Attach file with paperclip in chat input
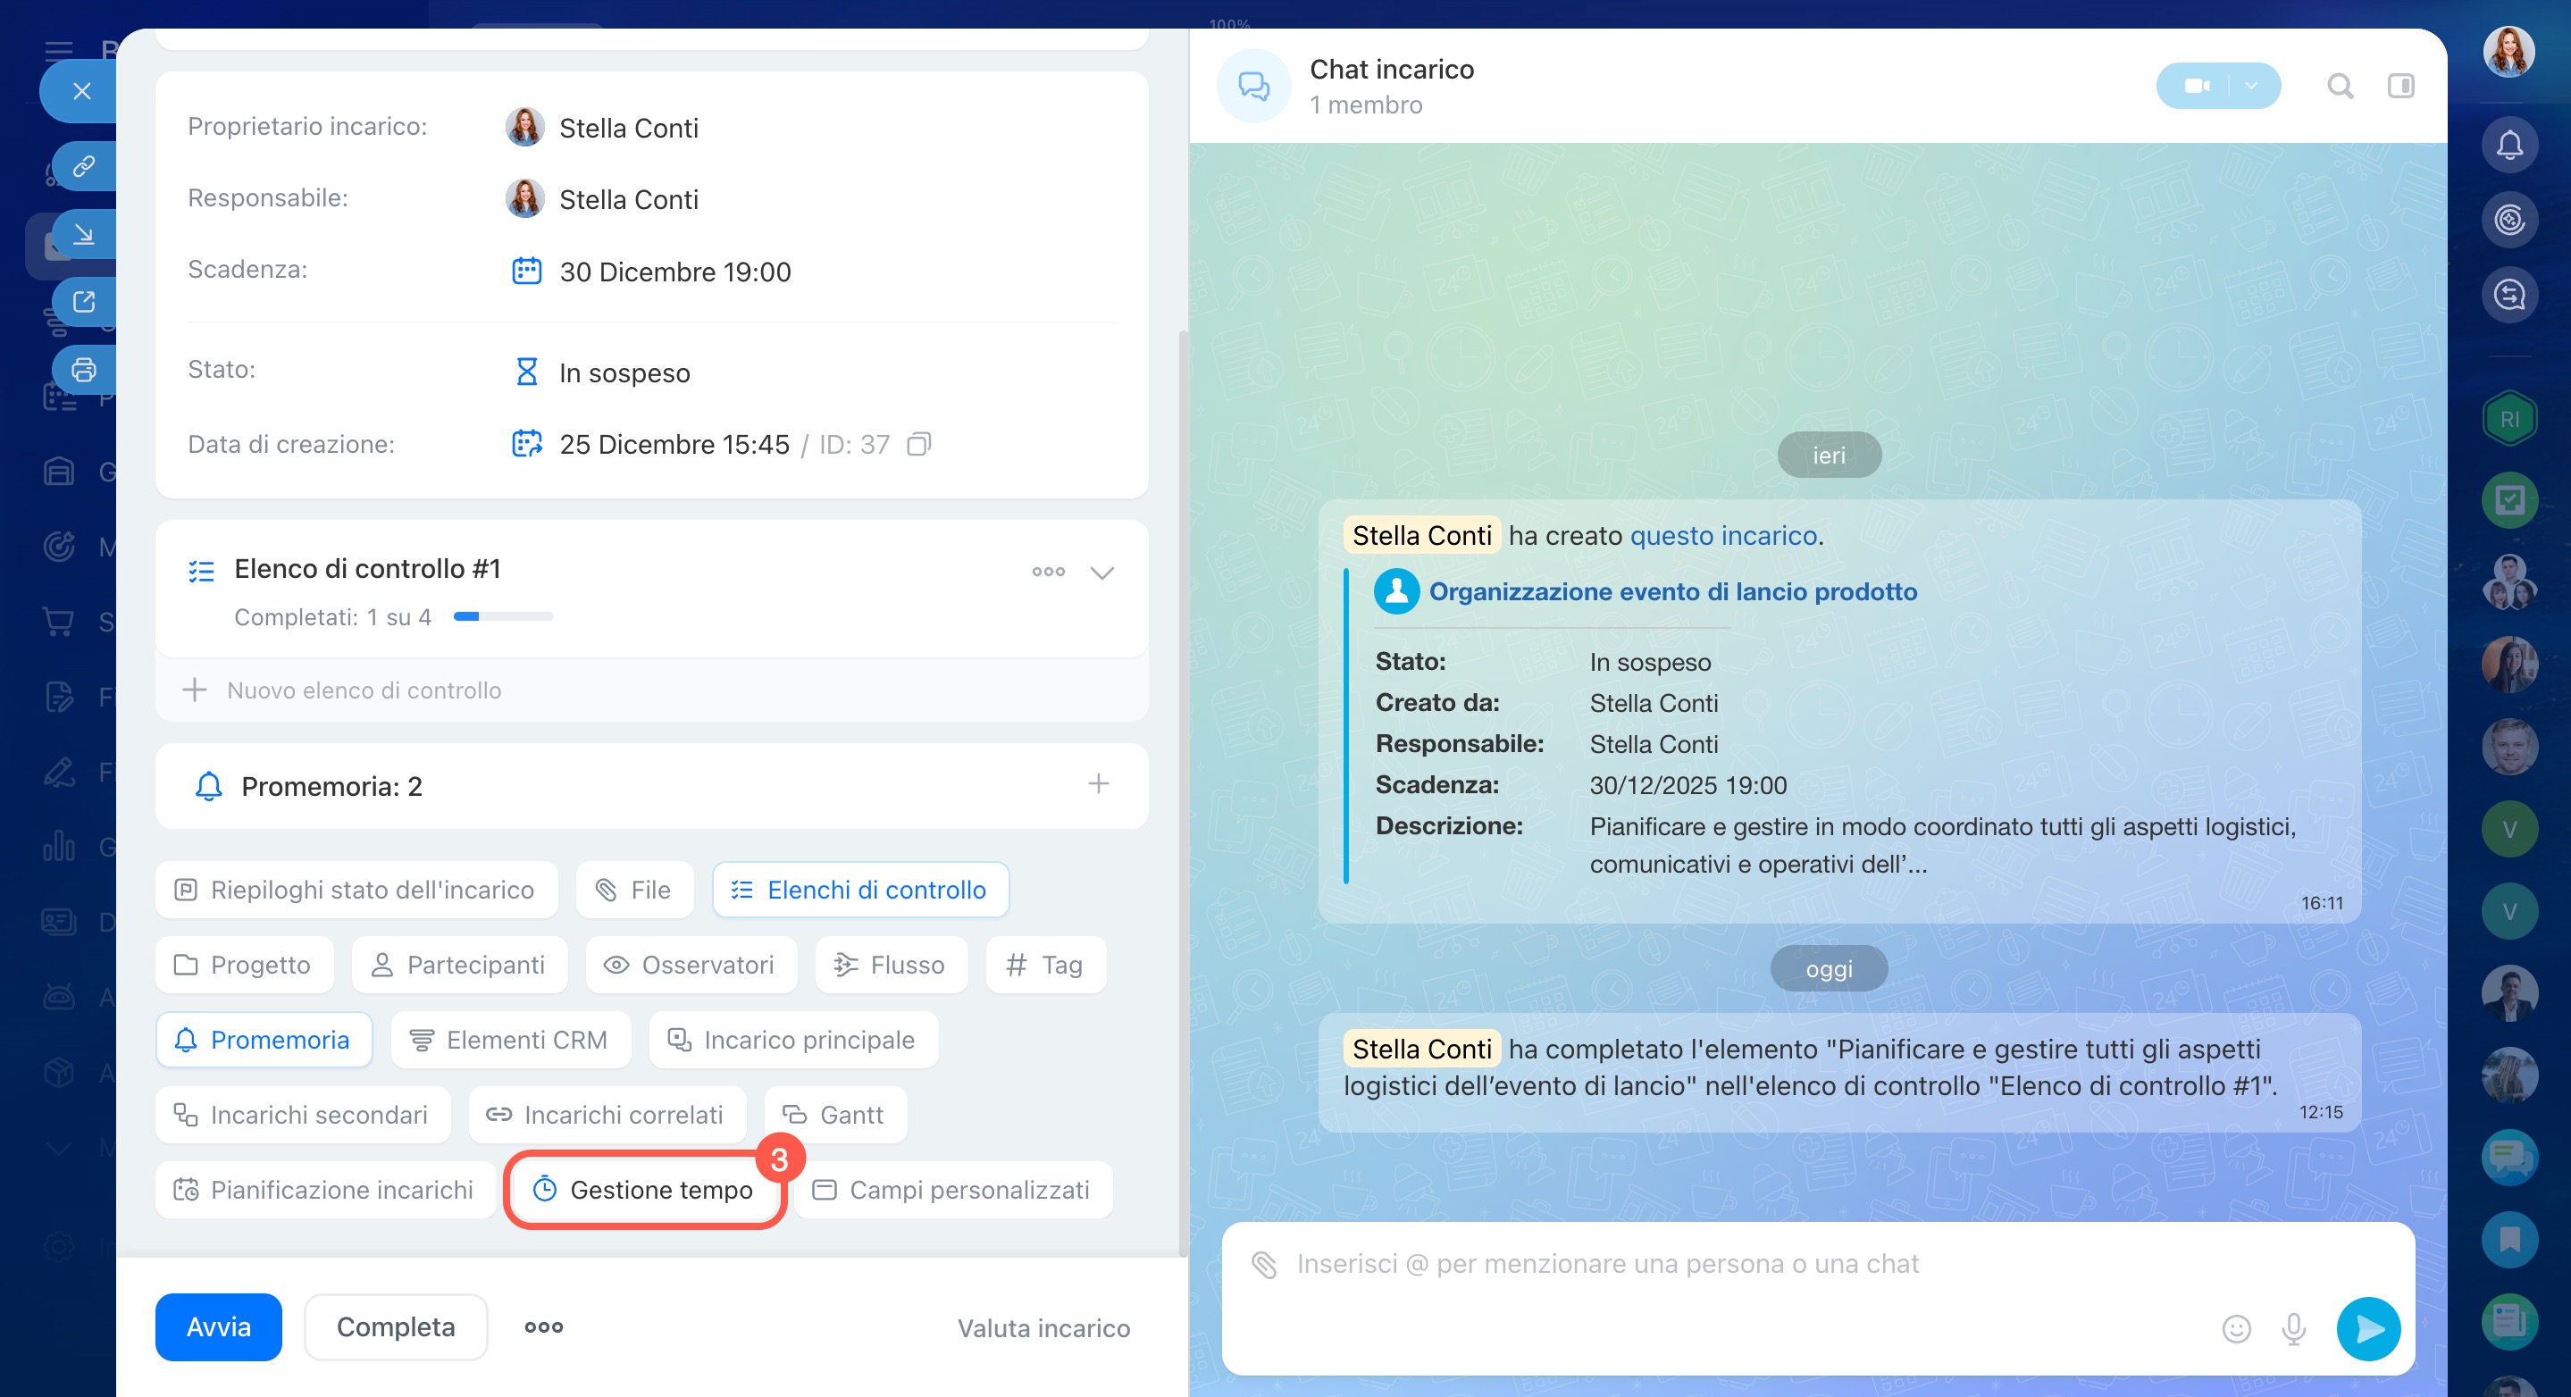Image resolution: width=2571 pixels, height=1397 pixels. pyautogui.click(x=1263, y=1264)
